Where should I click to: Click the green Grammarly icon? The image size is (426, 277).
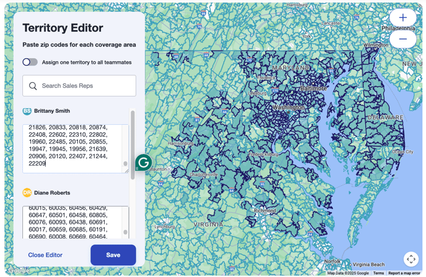coord(144,163)
